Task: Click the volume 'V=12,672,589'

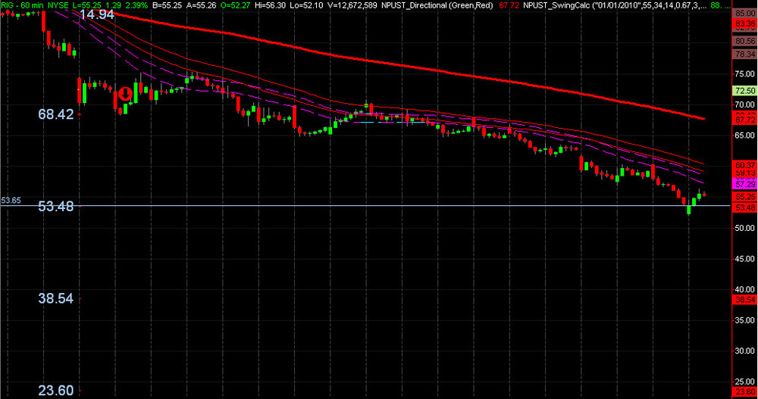Action: 352,5
